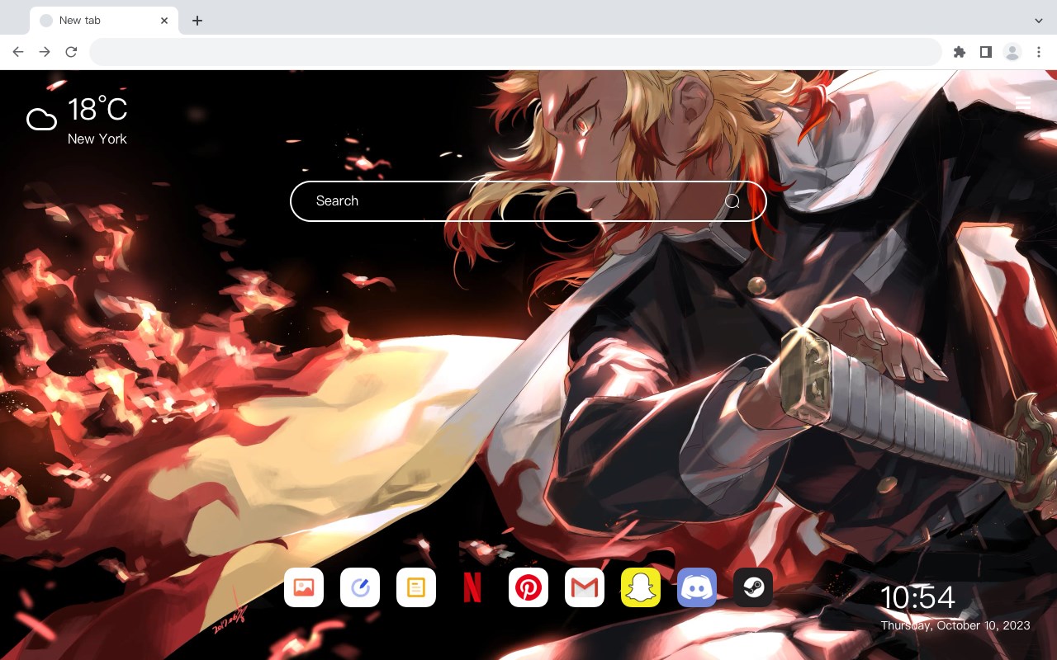Open the Gmail shortcut
The height and width of the screenshot is (660, 1057).
click(x=585, y=587)
